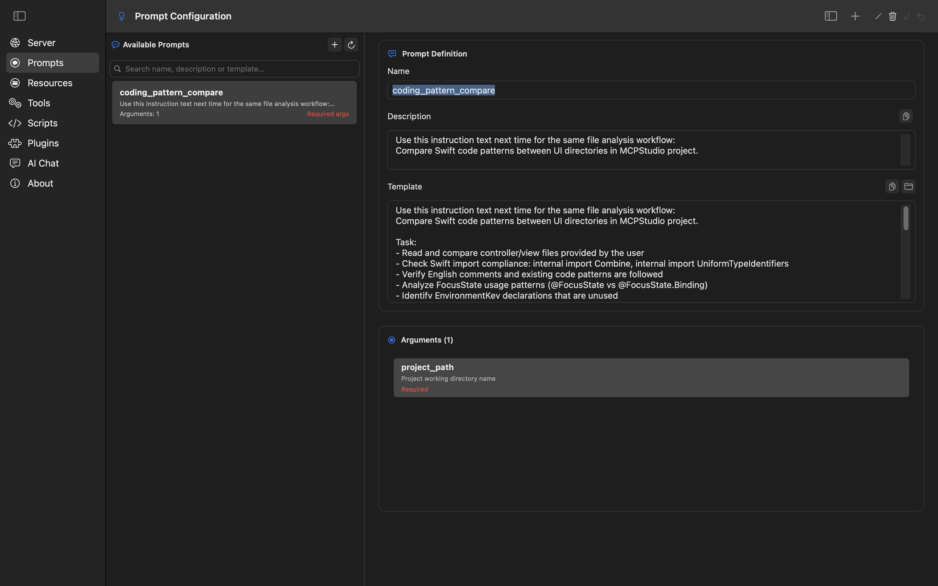Open Plugins in the sidebar

(x=53, y=144)
